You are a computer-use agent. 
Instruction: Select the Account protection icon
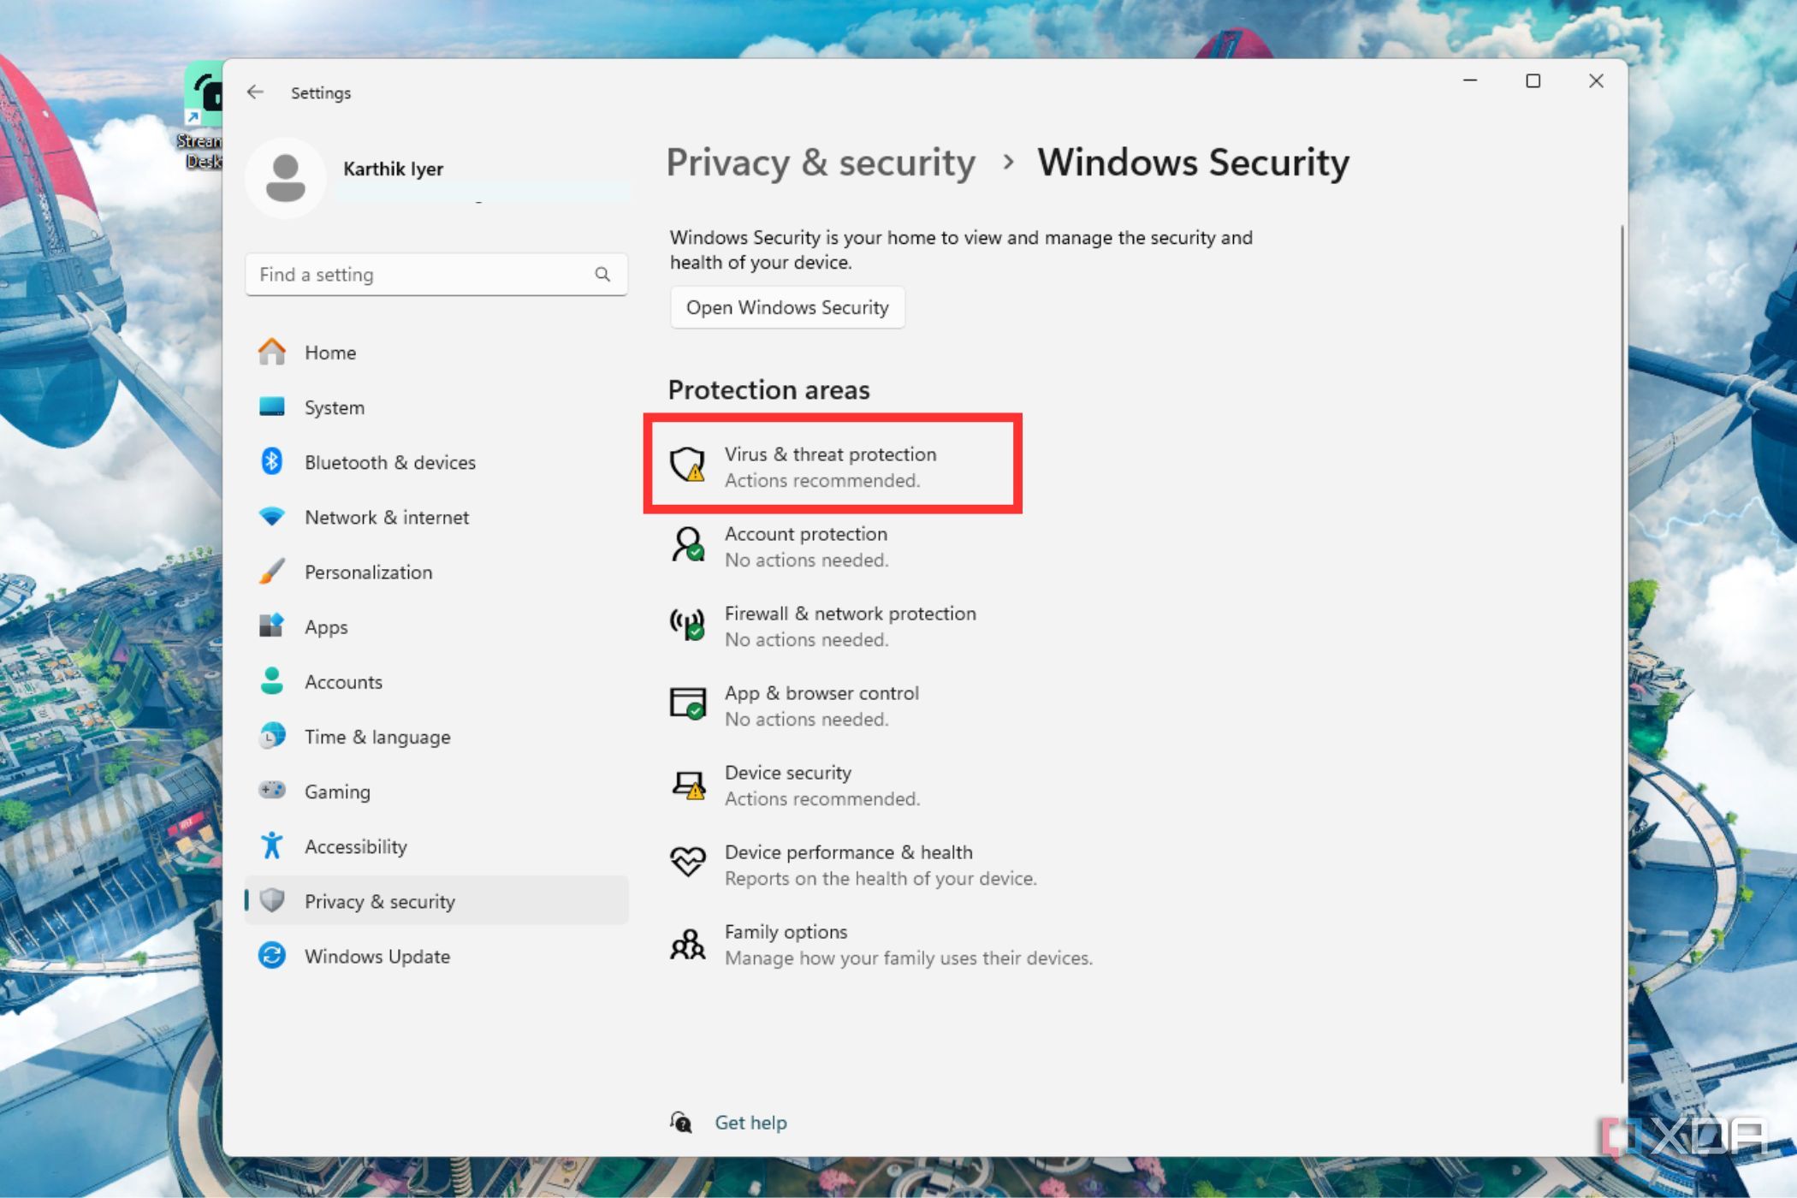point(687,545)
